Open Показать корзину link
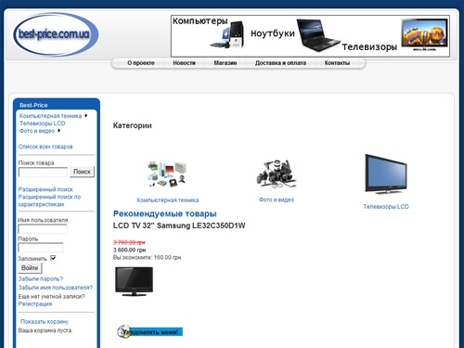Screen dimensions: 464x348 tap(45, 322)
